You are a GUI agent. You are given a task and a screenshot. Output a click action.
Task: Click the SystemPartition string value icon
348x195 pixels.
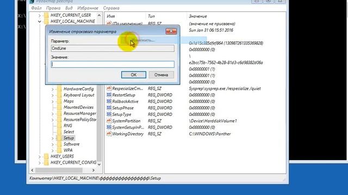pyautogui.click(x=109, y=121)
